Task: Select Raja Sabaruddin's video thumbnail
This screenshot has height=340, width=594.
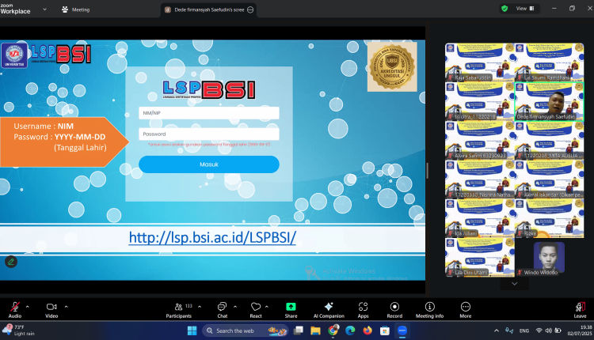Action: 480,62
